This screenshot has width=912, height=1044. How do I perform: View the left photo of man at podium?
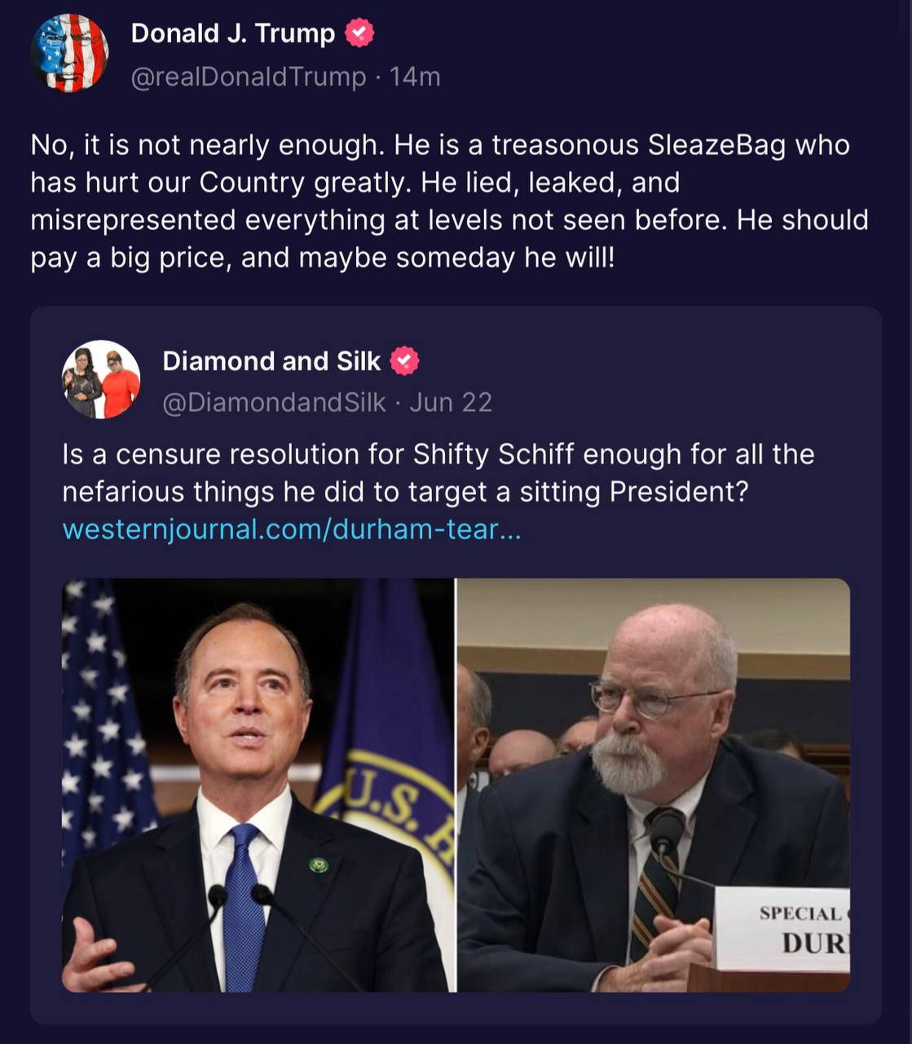coord(258,785)
